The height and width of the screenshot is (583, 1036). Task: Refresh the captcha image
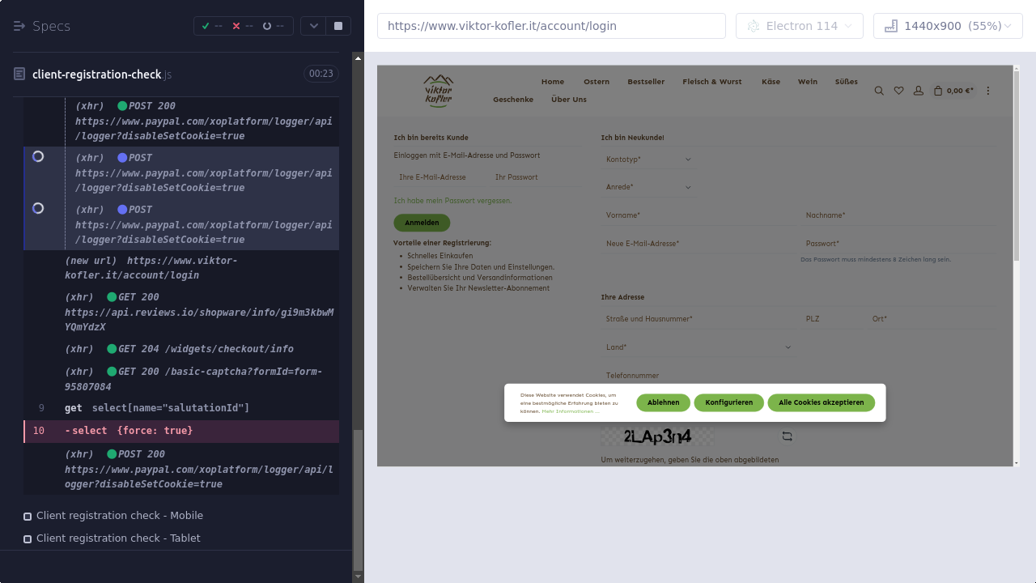[787, 436]
